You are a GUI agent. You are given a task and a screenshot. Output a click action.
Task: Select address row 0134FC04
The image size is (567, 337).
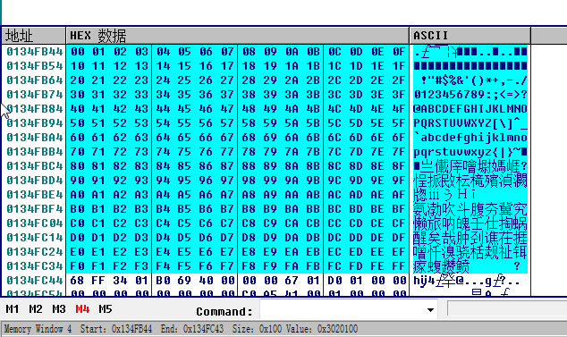35,223
